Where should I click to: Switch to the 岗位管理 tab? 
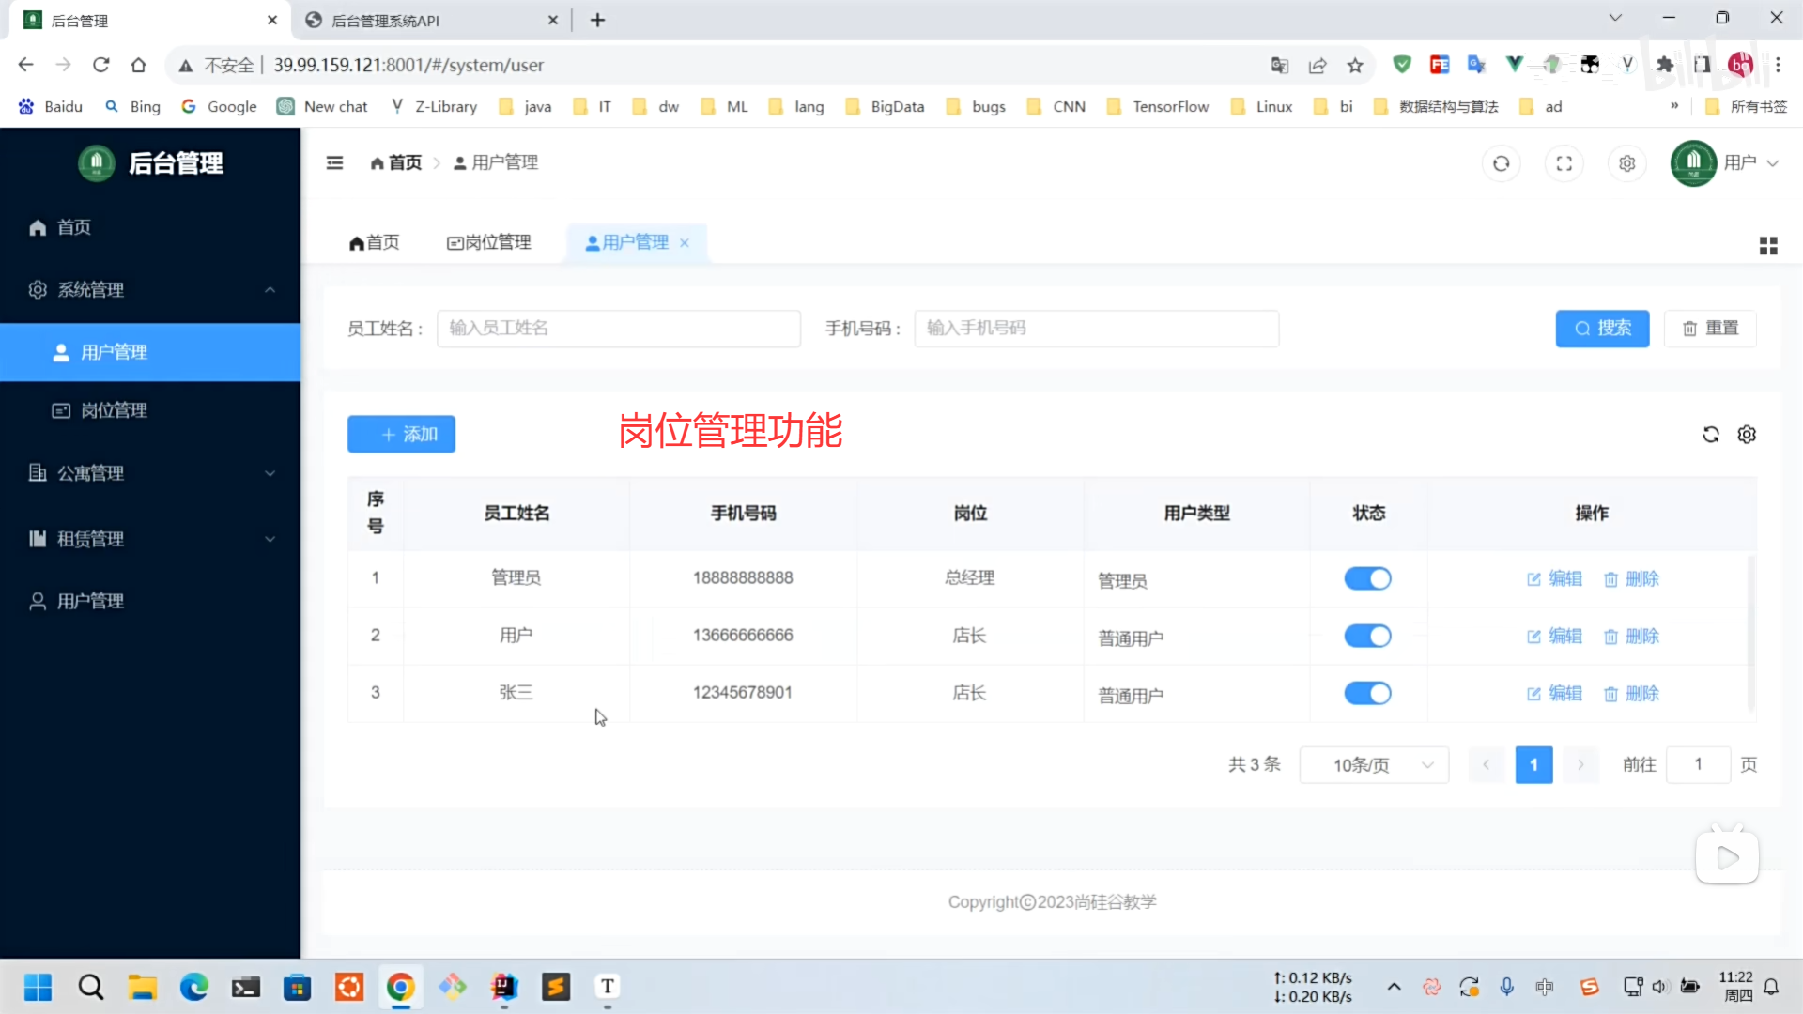click(488, 243)
